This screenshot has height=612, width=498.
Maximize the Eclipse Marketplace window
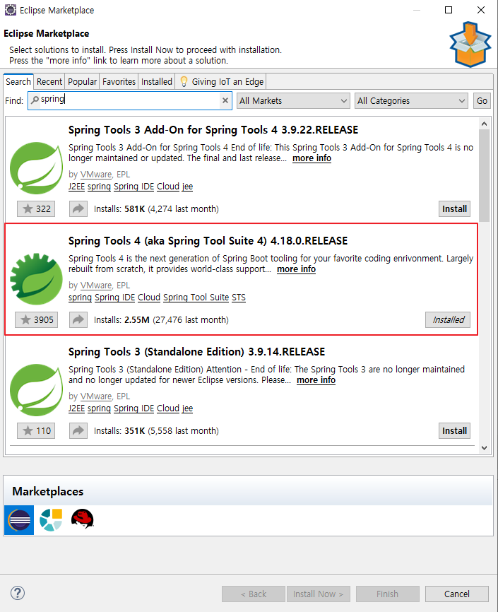(x=449, y=10)
